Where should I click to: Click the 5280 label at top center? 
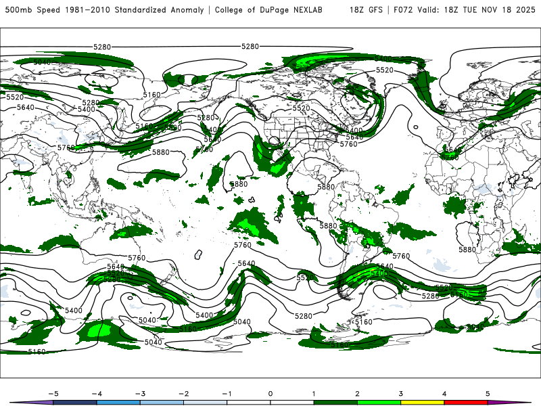250,46
